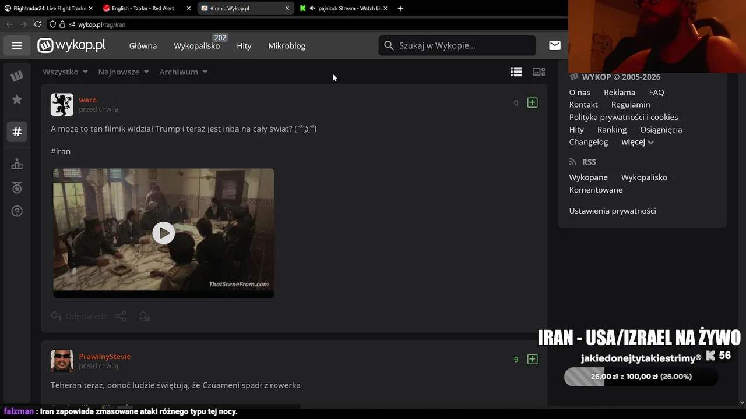Click the page scrollbar down arrow
The image size is (746, 419).
coord(742,402)
